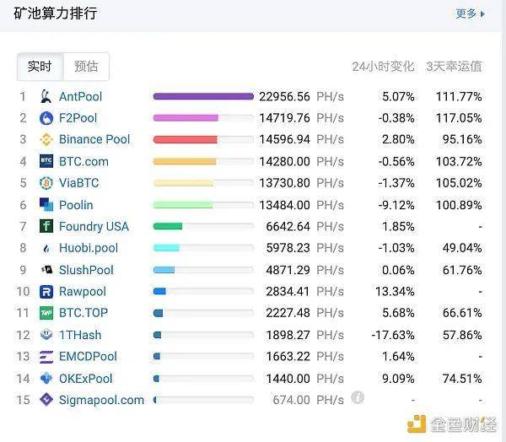Click the F2Pool logo icon
The width and height of the screenshot is (506, 442).
click(46, 118)
